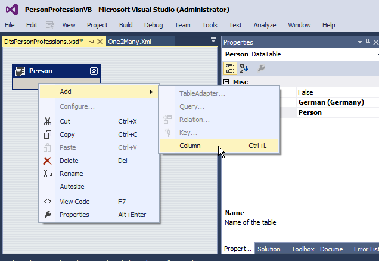Switch to Error List bottom tab

tap(366, 249)
